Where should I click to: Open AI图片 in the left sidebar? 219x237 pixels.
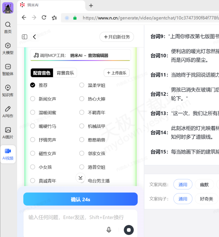pyautogui.click(x=8, y=130)
